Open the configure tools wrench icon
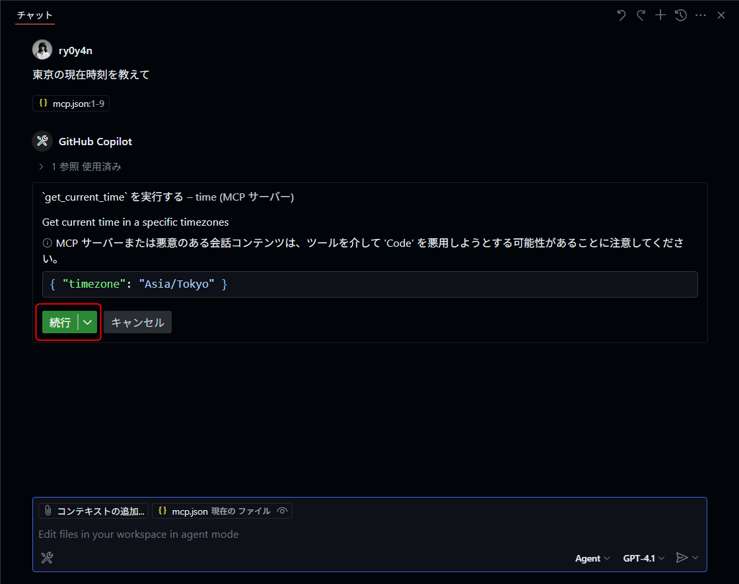 coord(47,558)
